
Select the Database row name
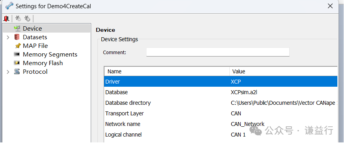pyautogui.click(x=117, y=92)
